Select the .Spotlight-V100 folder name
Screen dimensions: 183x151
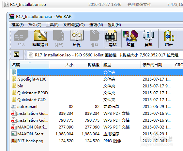tap(32, 79)
